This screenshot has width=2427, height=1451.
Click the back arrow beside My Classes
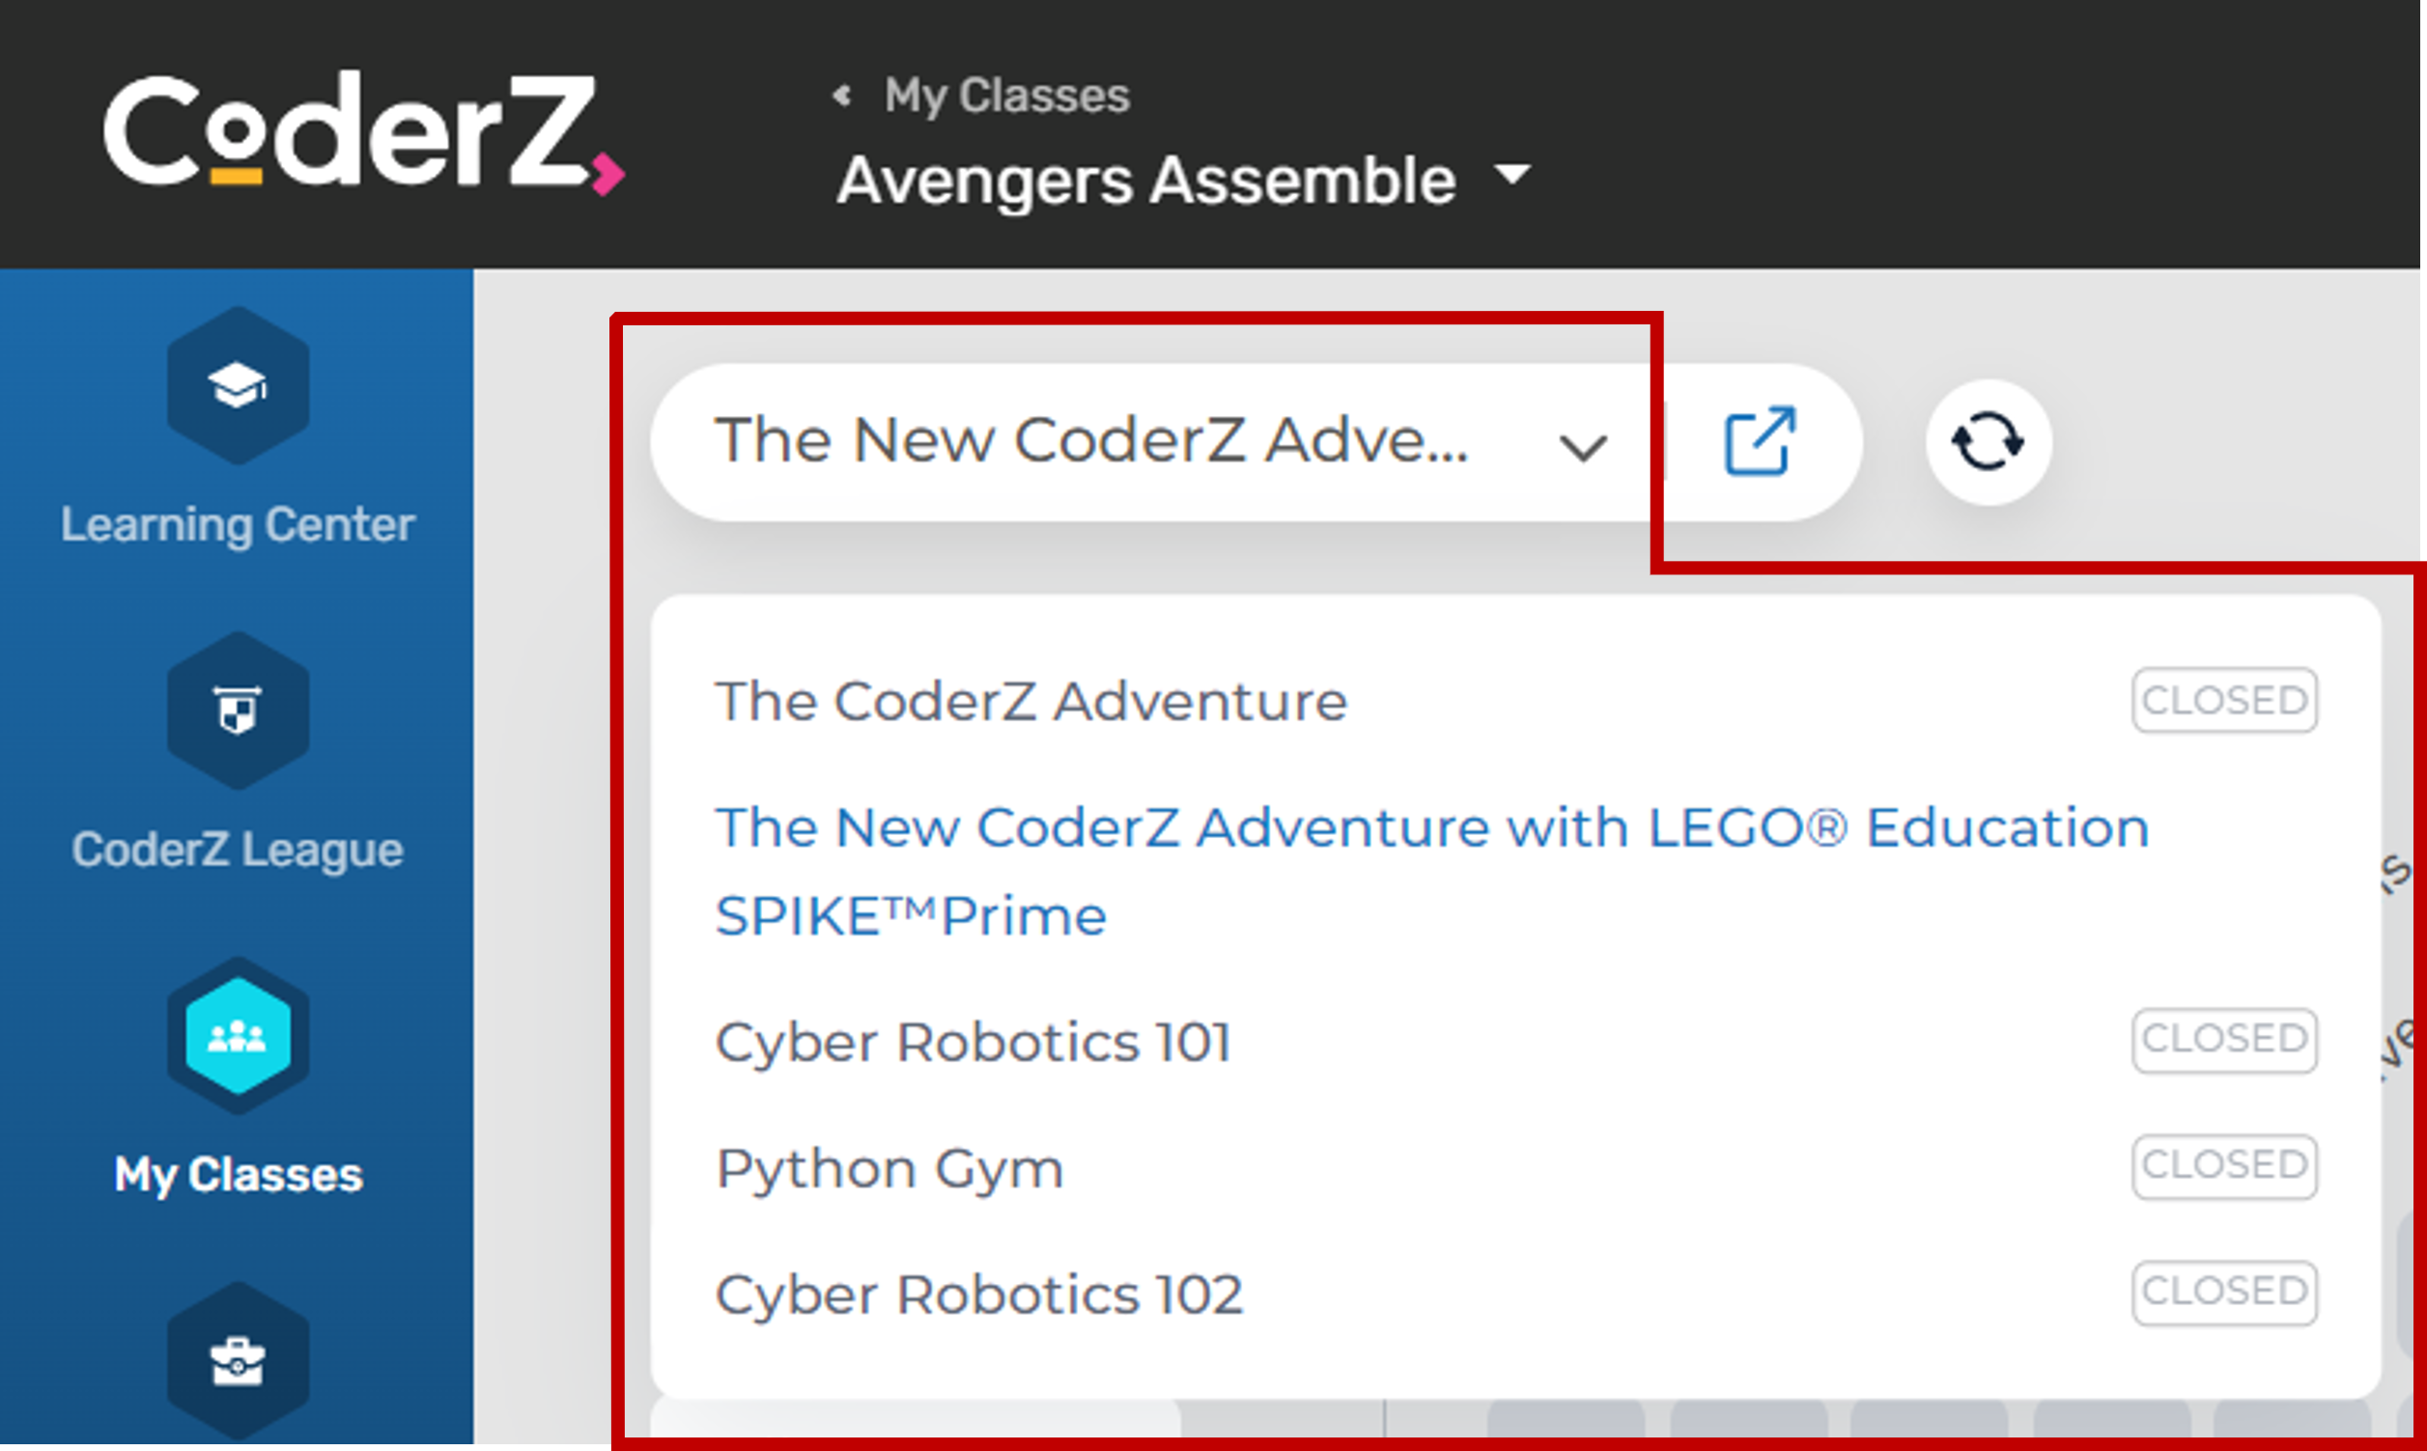pos(842,96)
